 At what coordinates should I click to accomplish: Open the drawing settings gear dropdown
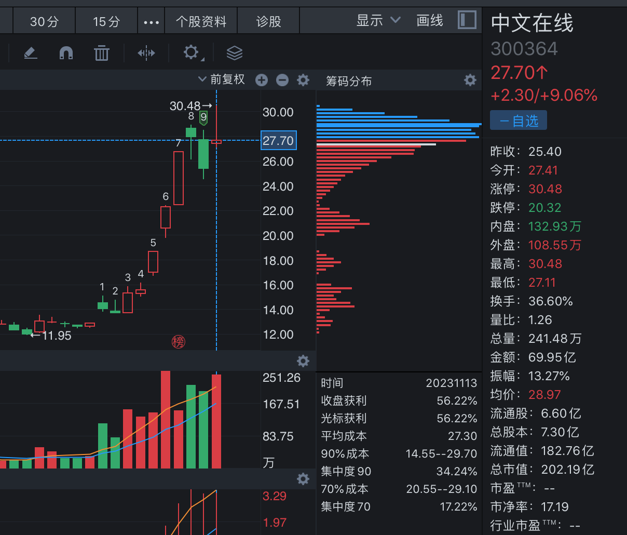pos(193,53)
